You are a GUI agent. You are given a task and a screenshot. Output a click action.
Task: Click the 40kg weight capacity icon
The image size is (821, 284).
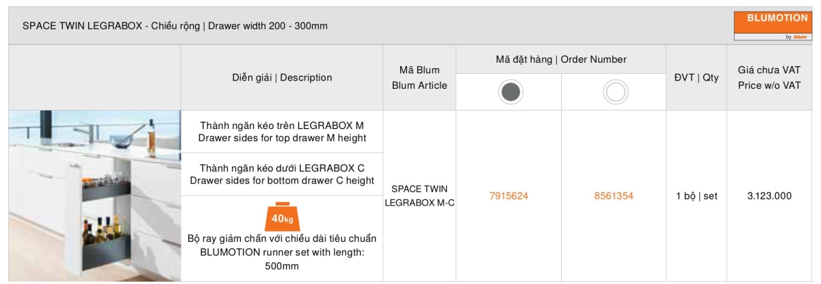click(282, 217)
